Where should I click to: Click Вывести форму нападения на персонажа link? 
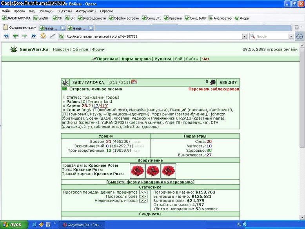click(x=151, y=182)
